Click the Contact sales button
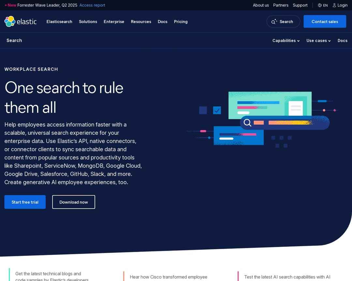Image resolution: width=352 pixels, height=281 pixels. (325, 21)
